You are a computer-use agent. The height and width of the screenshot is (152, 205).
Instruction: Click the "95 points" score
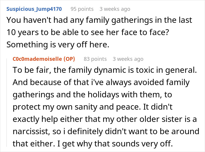click(82, 9)
